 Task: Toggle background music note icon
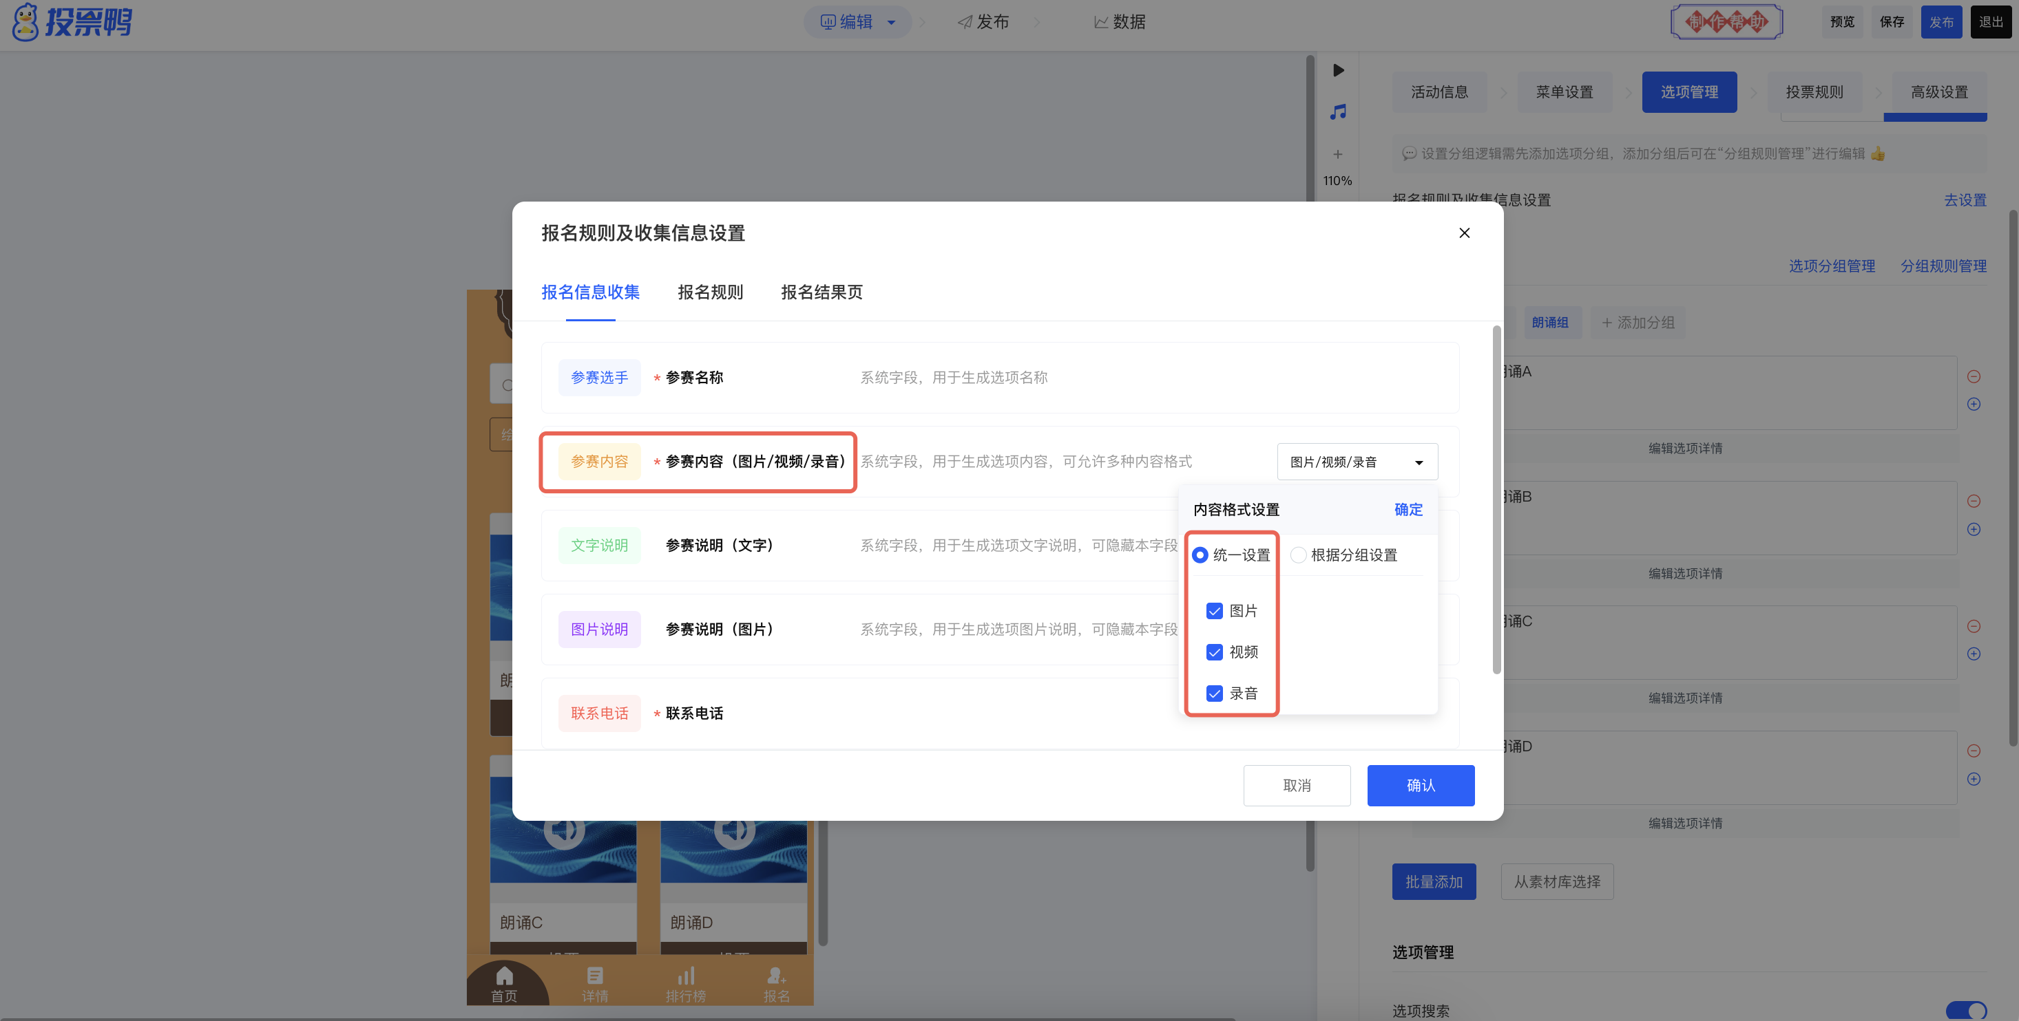(x=1338, y=112)
